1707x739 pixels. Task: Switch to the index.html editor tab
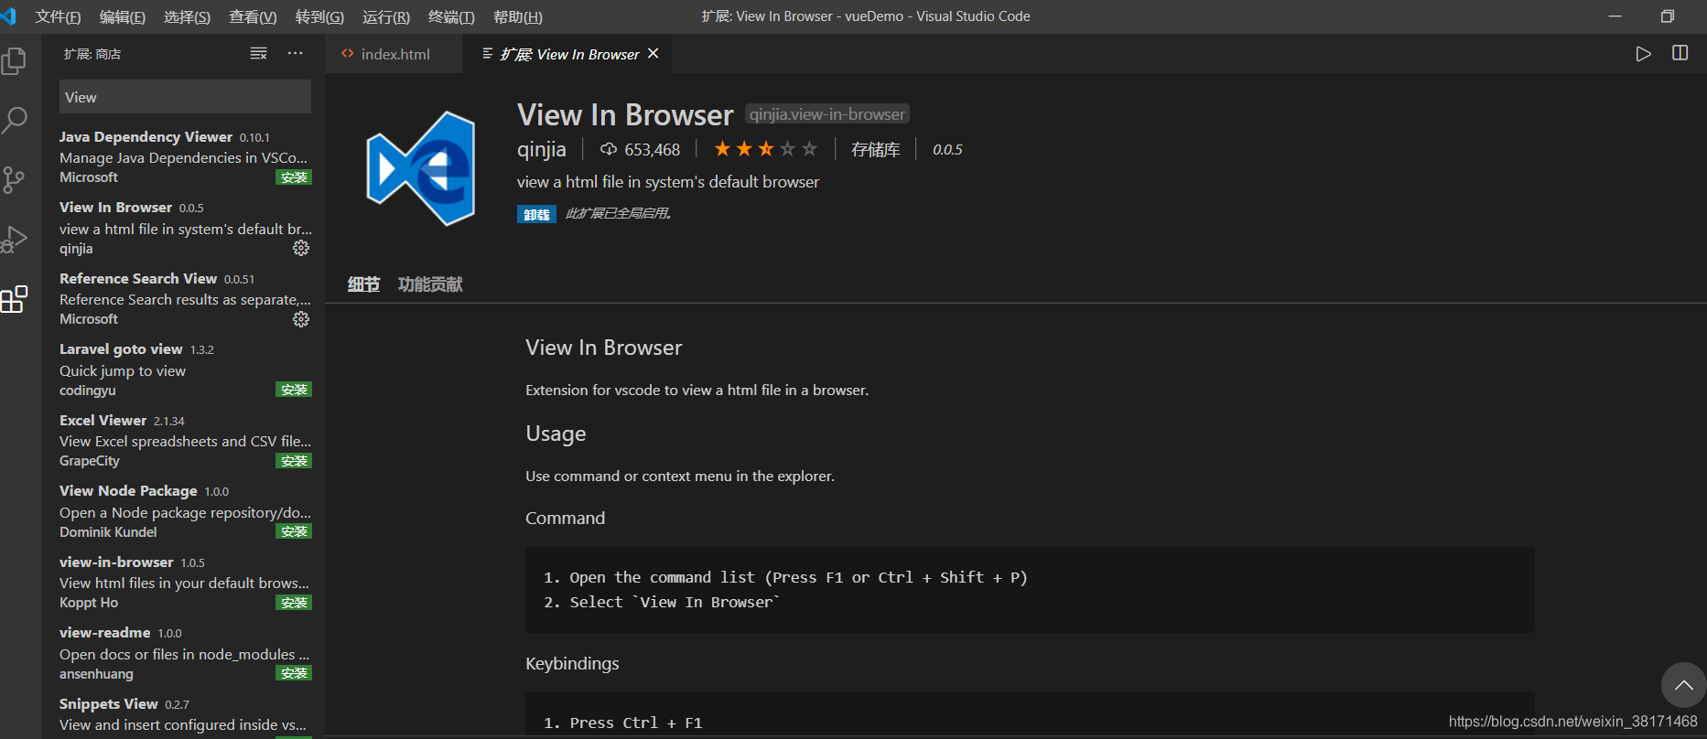394,54
